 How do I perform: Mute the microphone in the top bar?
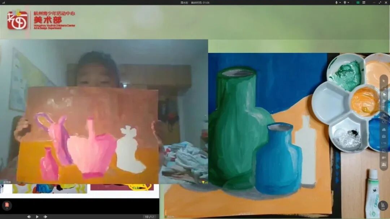(x=337, y=3)
